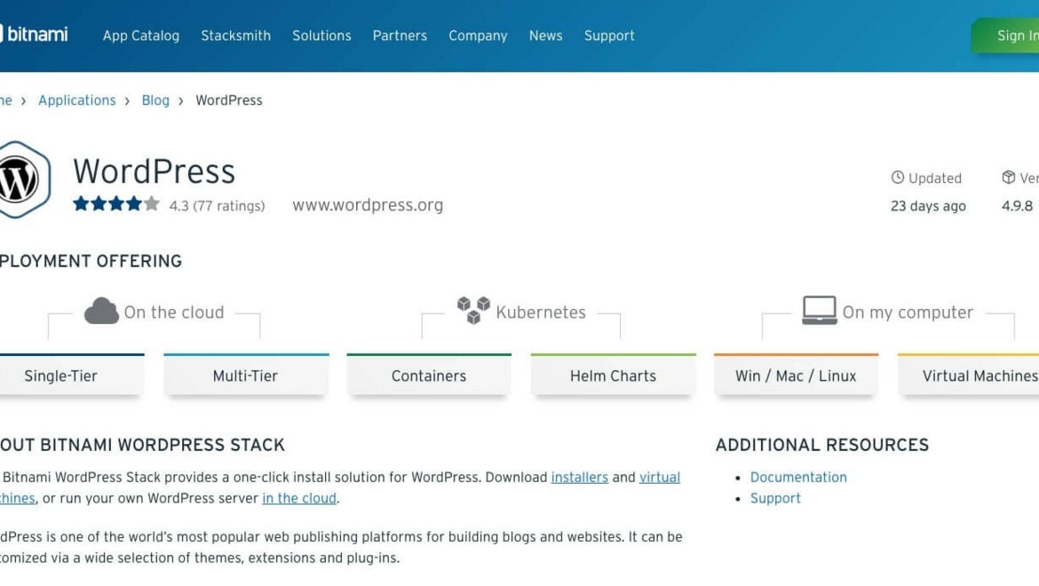This screenshot has width=1039, height=586.
Task: Click the Updated label
Action: coord(935,178)
